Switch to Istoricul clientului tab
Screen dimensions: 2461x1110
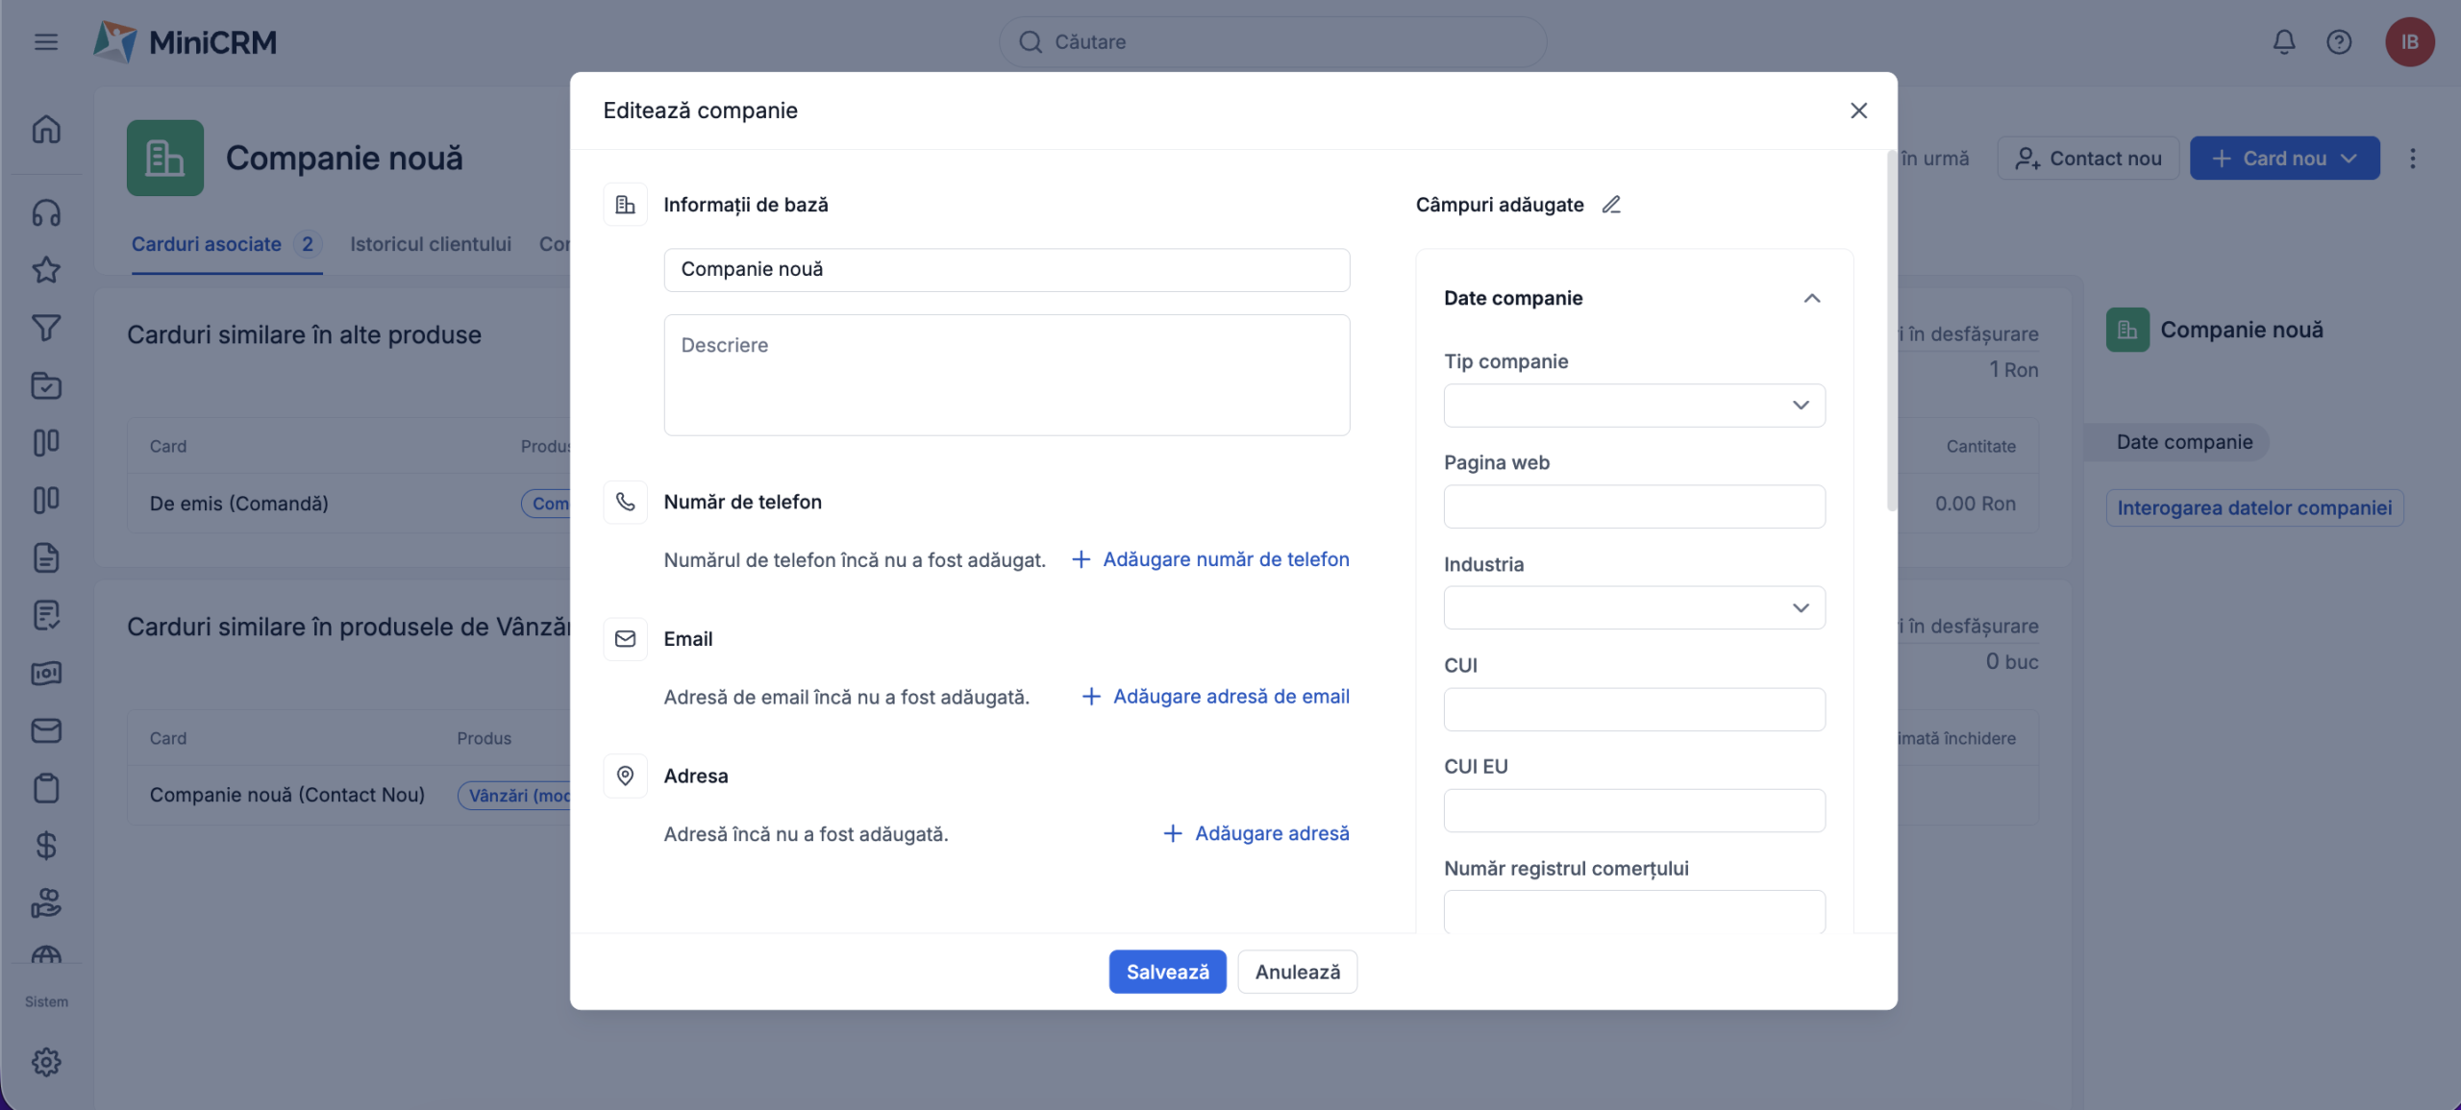[x=430, y=244]
